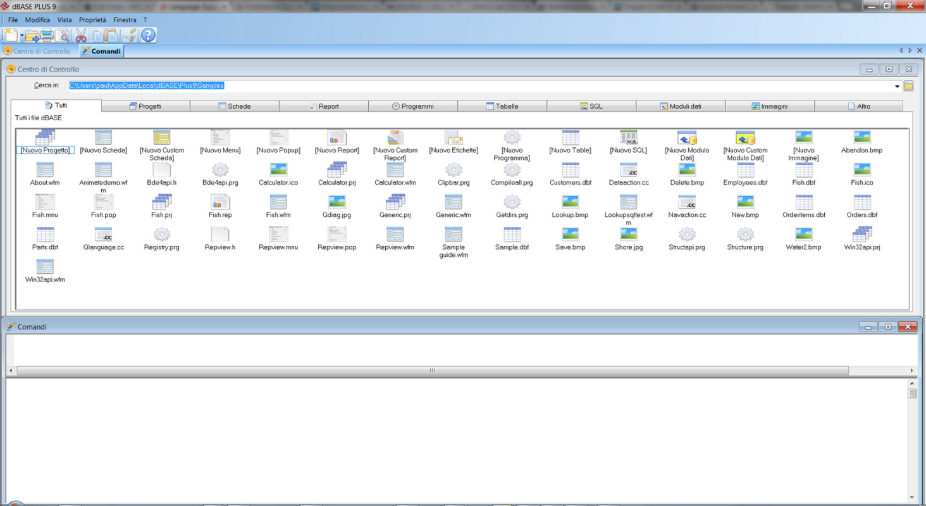
Task: Select the Moduli dati tab
Action: click(x=681, y=106)
